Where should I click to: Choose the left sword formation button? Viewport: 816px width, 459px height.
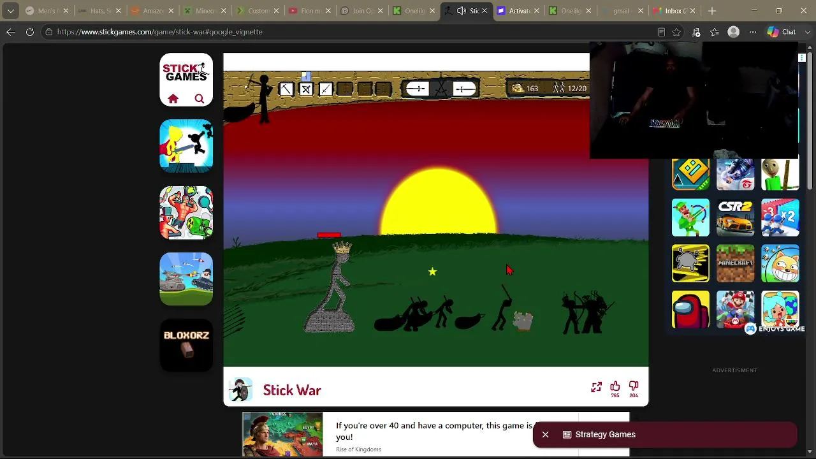point(418,89)
